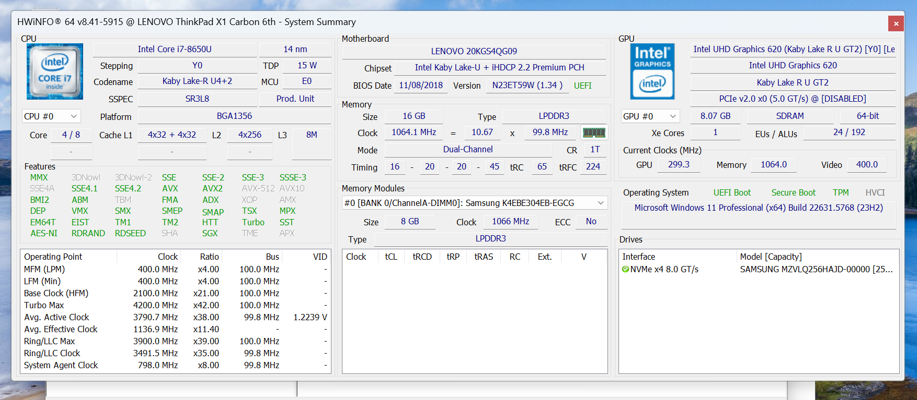Click the tCL column header
917x400 pixels.
(x=391, y=257)
